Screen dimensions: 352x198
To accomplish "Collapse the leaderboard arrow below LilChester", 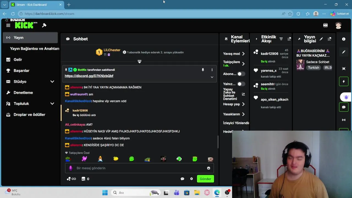I will [x=139, y=62].
